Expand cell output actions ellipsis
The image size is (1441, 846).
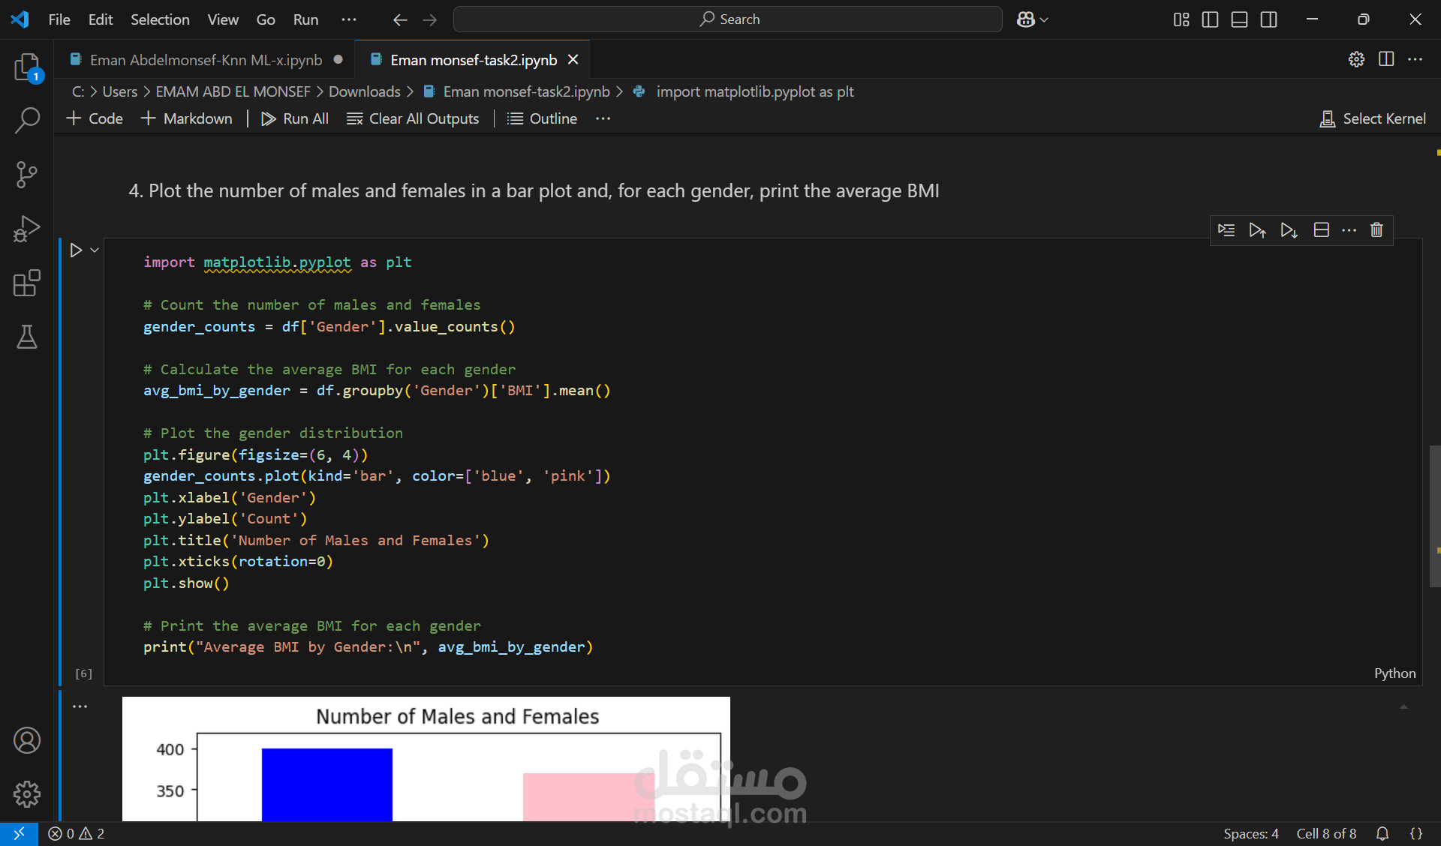(80, 706)
